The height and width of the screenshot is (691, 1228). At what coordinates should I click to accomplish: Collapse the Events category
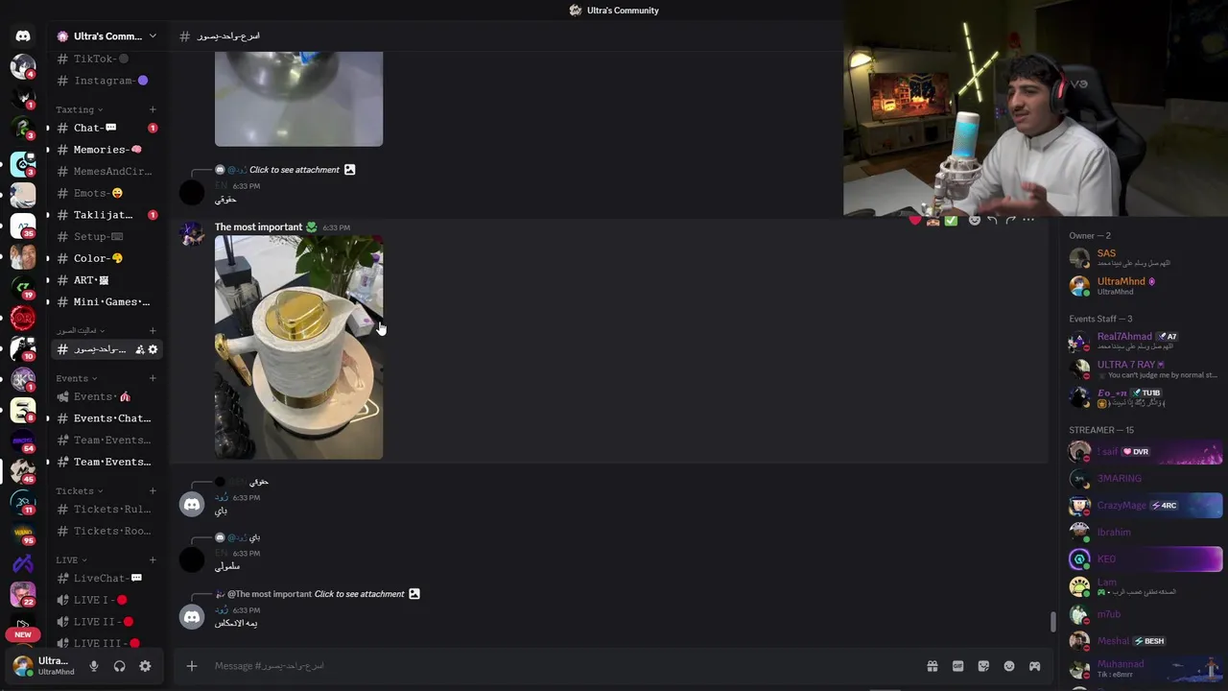(77, 378)
